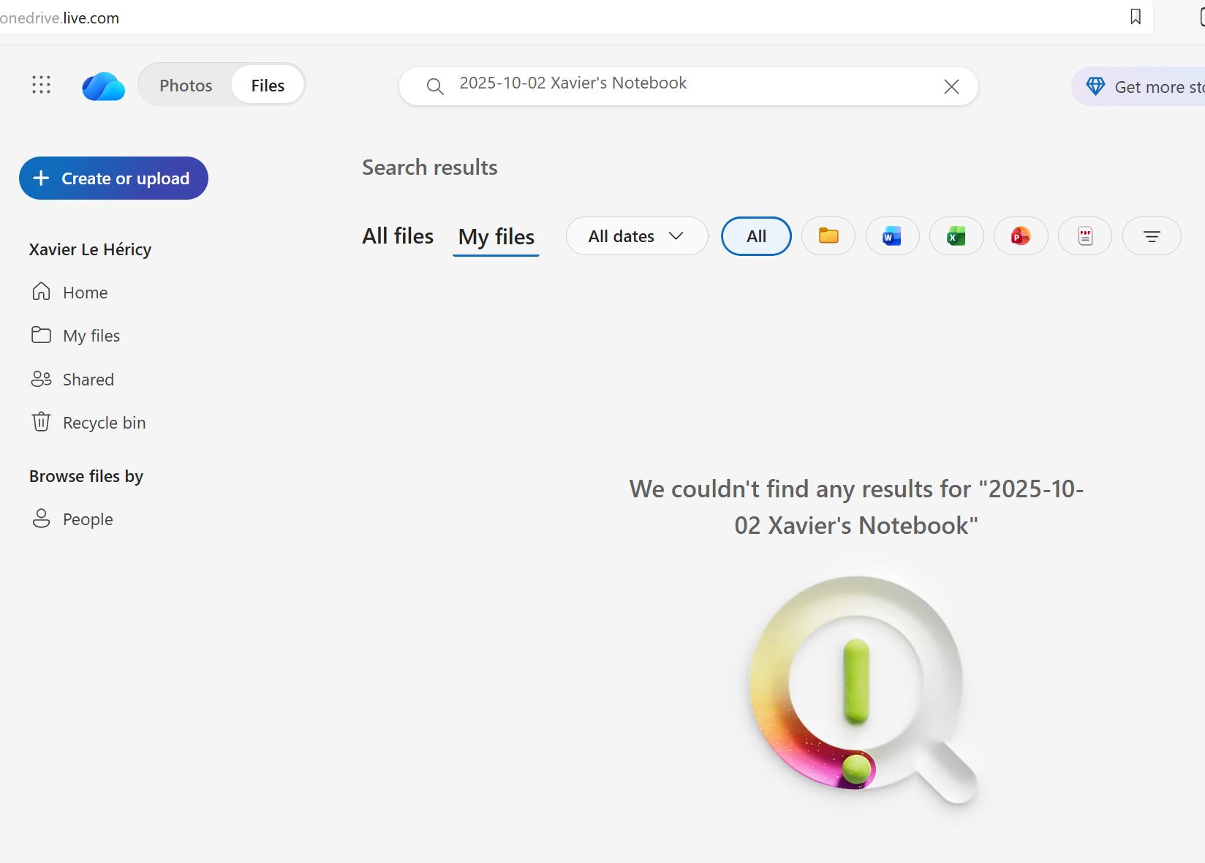The width and height of the screenshot is (1205, 863).
Task: Click Create or upload button
Action: pos(113,178)
